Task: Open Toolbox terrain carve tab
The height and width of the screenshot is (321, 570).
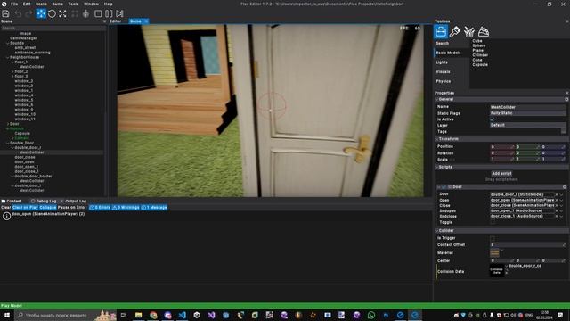Action: click(483, 32)
